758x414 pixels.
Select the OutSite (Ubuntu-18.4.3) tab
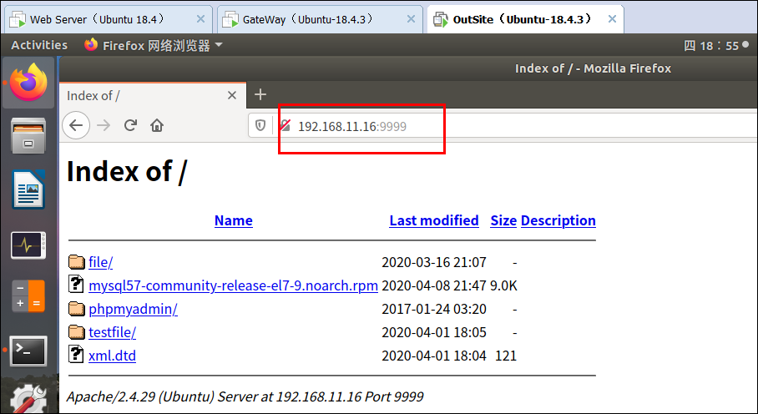(525, 19)
